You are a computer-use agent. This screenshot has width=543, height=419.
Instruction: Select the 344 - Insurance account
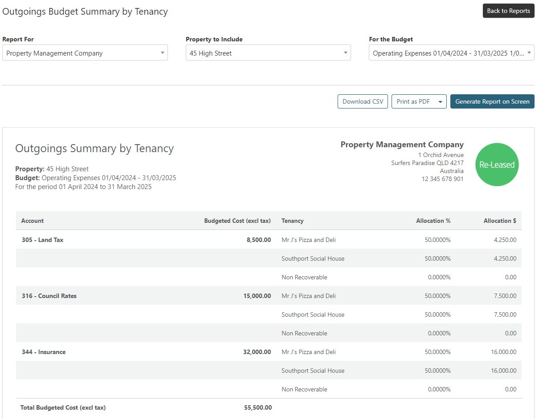click(x=44, y=352)
